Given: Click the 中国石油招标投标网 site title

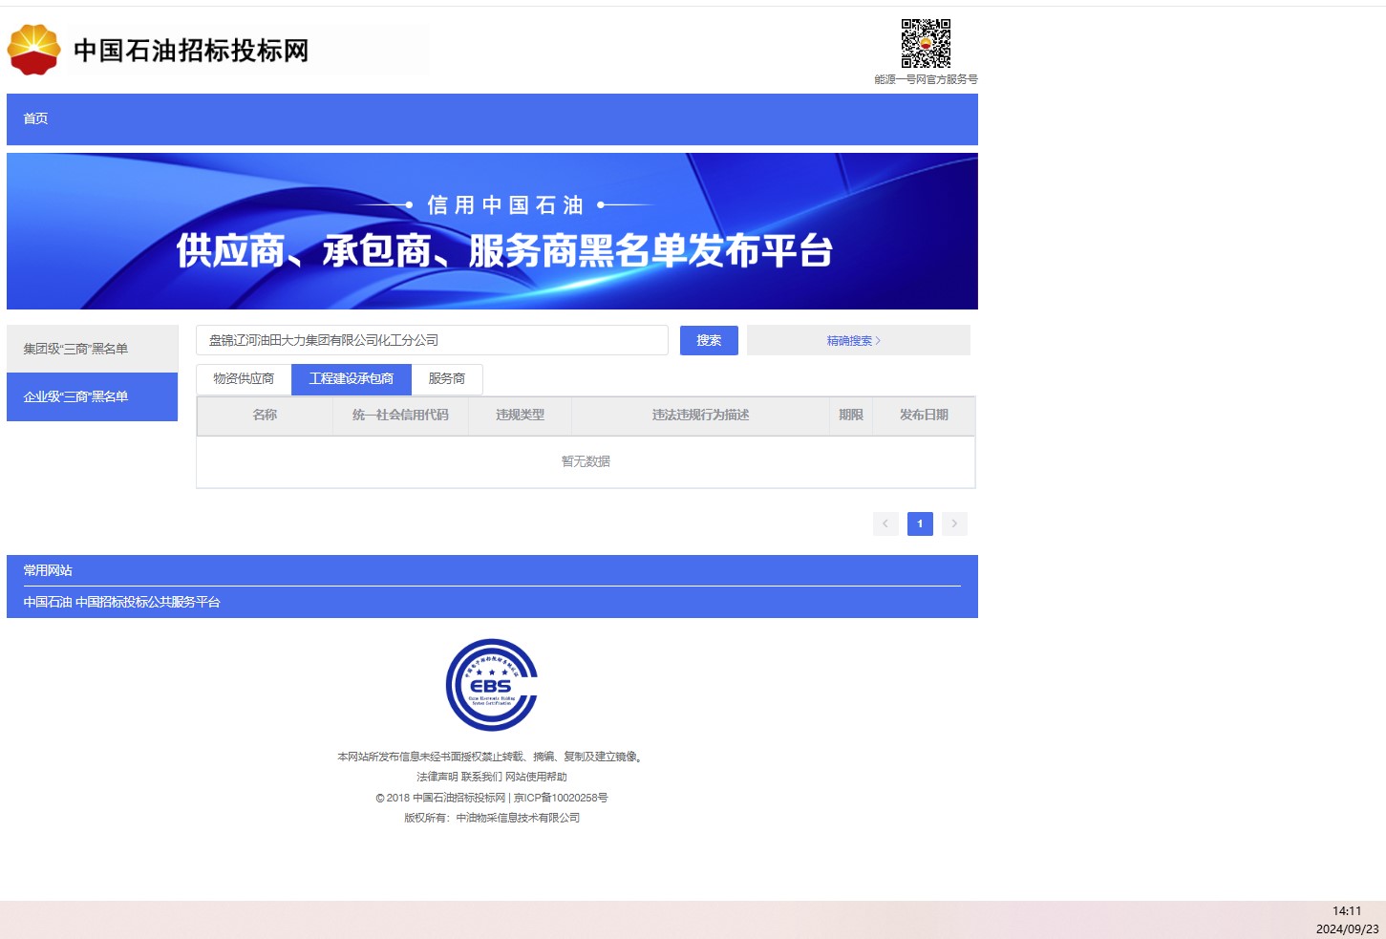Looking at the screenshot, I should (x=191, y=50).
